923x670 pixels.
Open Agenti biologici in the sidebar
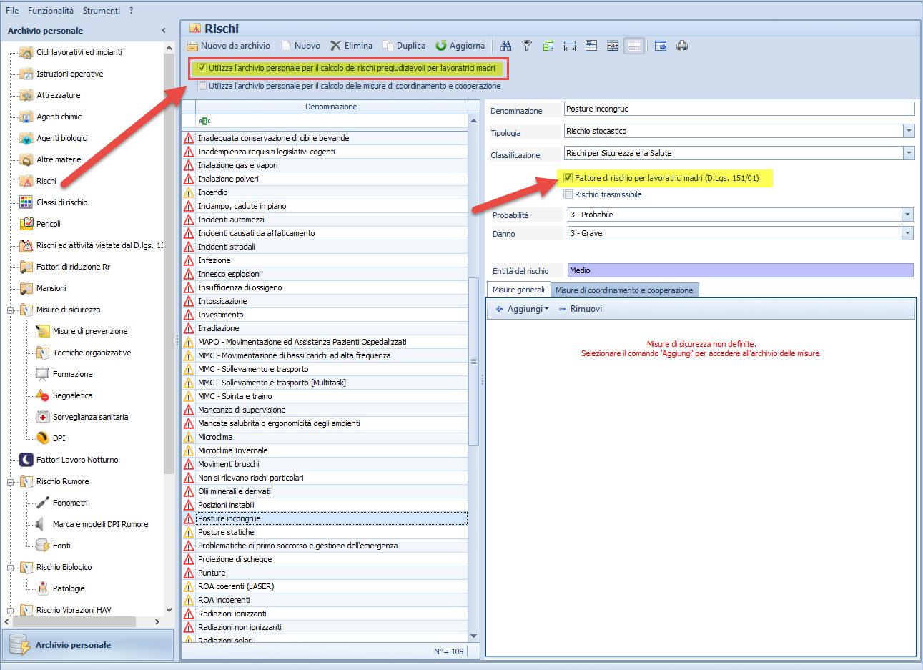[x=61, y=138]
